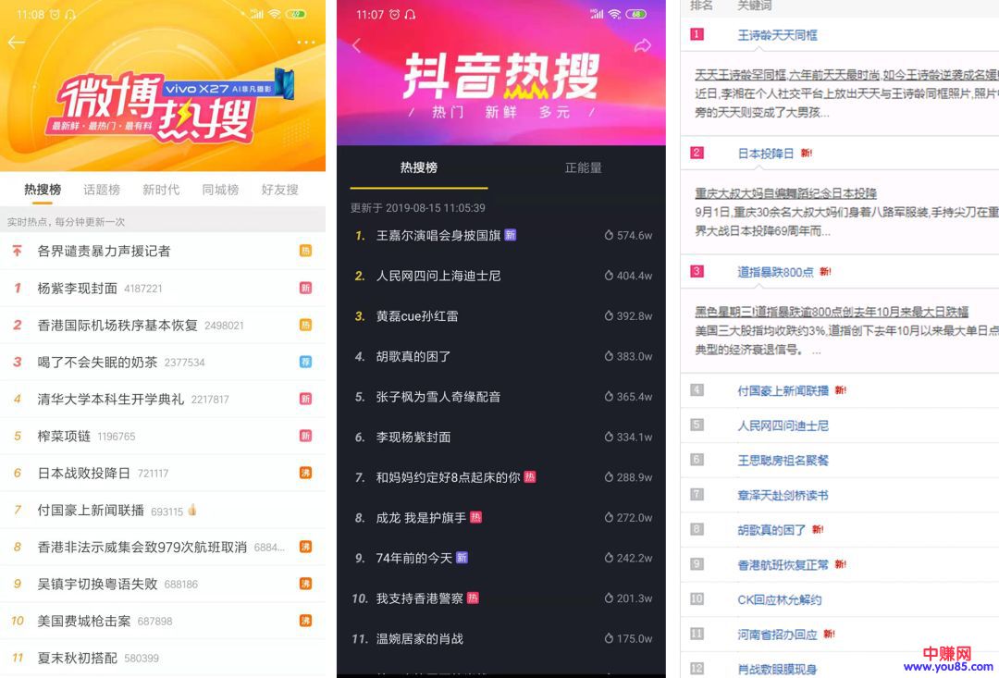Tap the Douyin share arrow icon
Screen dimensions: 999x678
pos(642,46)
